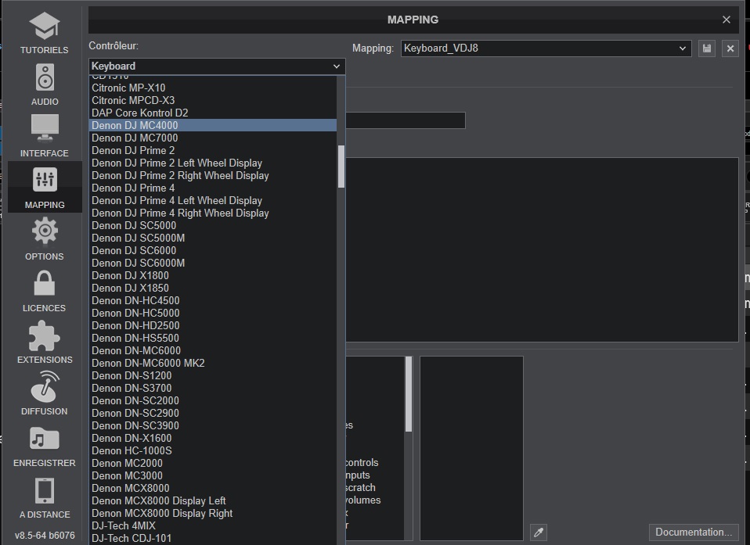Select Denon MCX8000 Display Left

[x=213, y=500]
